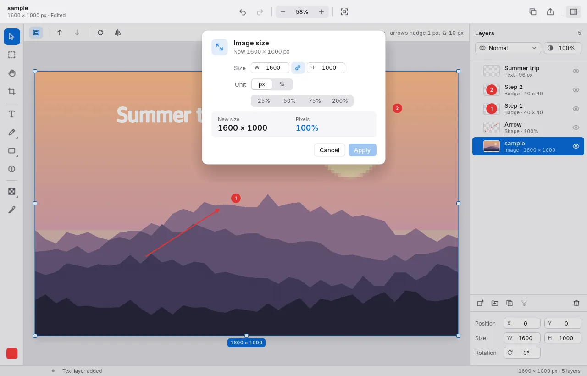Delete layer with the trash icon
Screen dimensions: 587x376
pyautogui.click(x=576, y=303)
